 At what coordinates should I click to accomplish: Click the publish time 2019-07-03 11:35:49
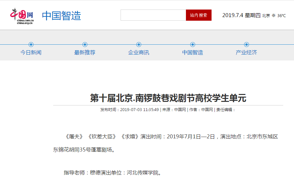pos(140,110)
